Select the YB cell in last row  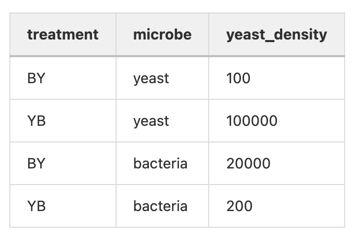pyautogui.click(x=63, y=206)
